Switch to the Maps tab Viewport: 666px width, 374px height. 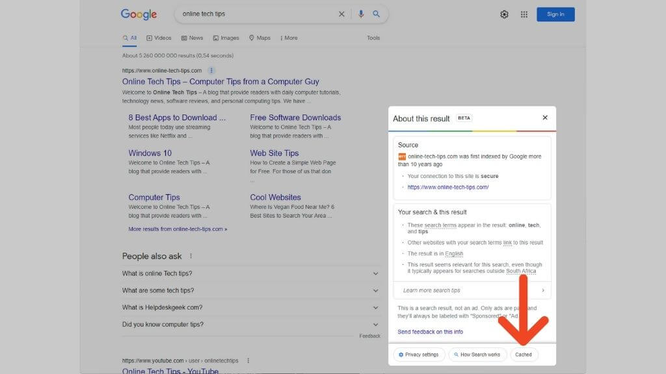tap(260, 38)
